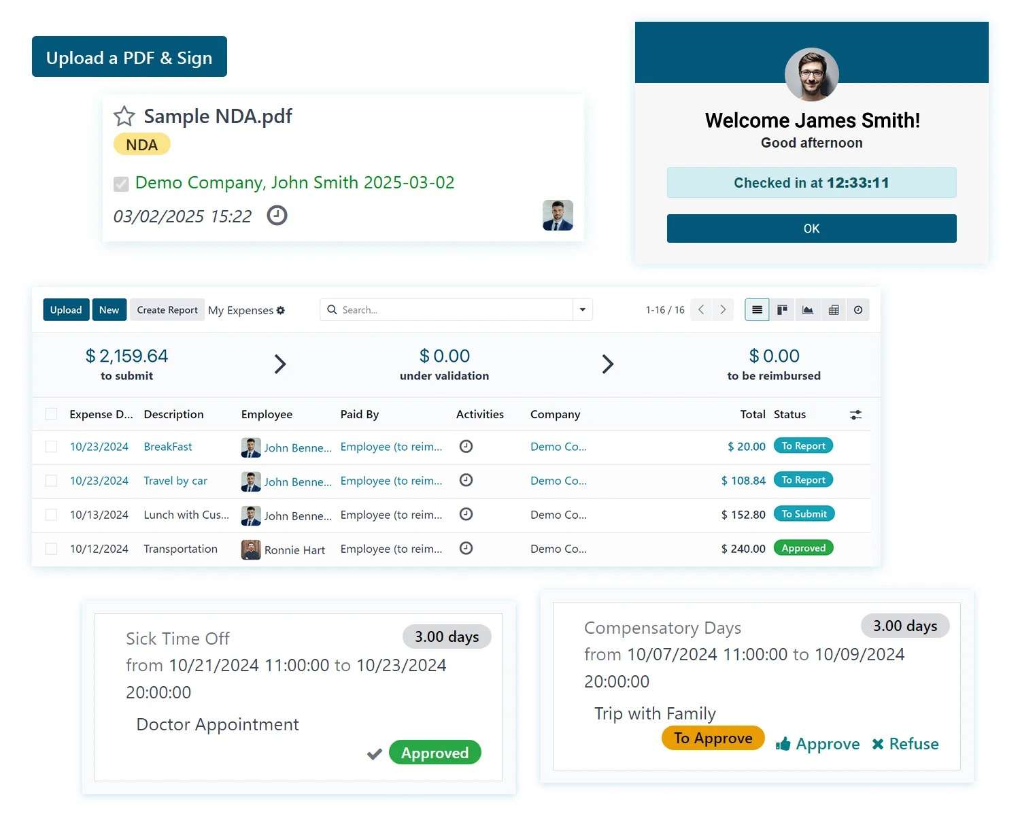Open the Pivot table view
The width and height of the screenshot is (1020, 816).
833,310
